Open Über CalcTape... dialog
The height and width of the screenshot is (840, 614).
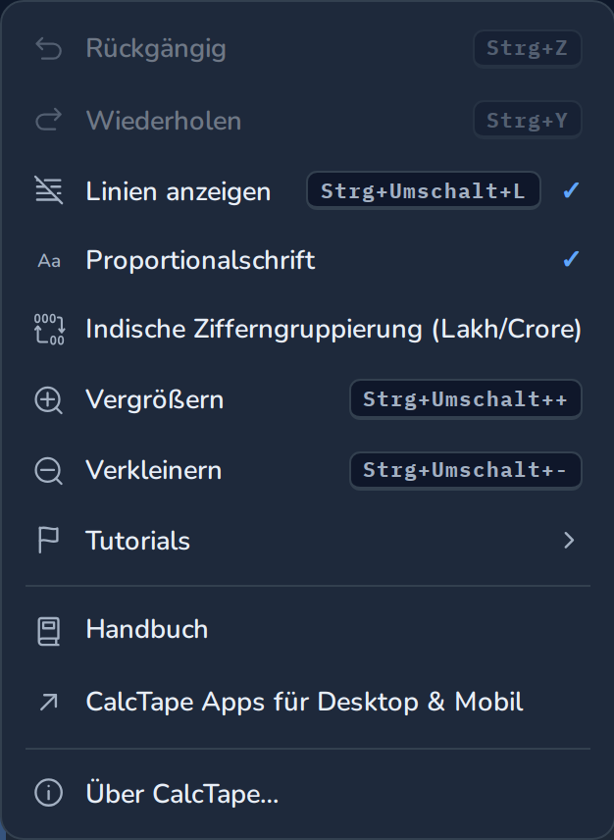point(307,794)
